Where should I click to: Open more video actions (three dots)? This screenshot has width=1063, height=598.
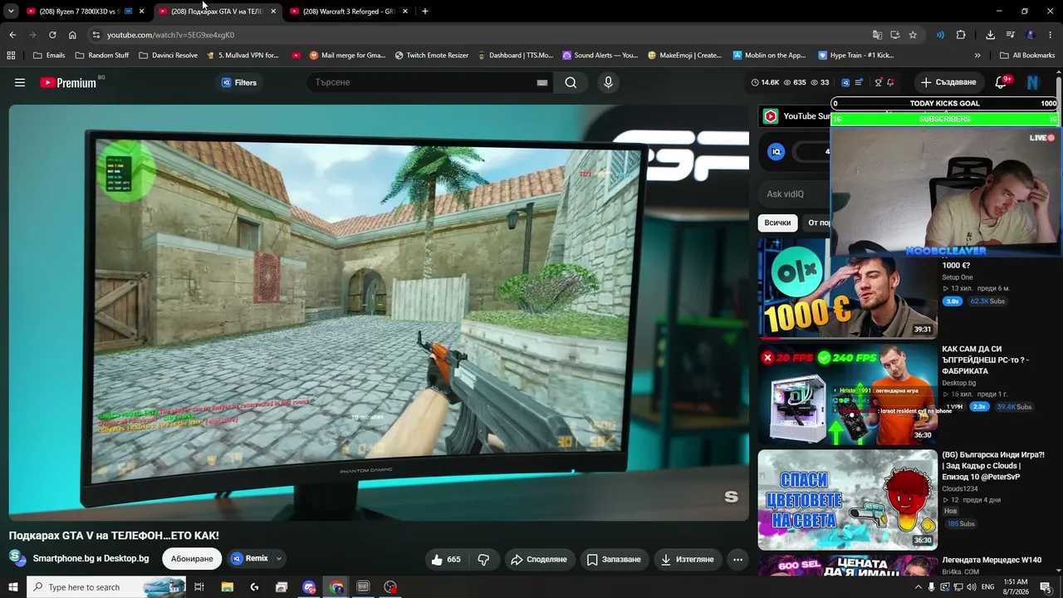[737, 559]
